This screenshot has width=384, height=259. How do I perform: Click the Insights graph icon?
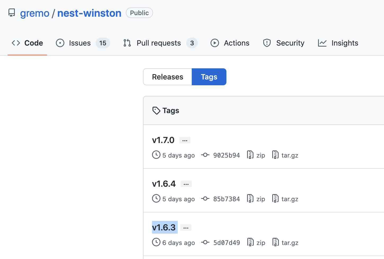pyautogui.click(x=322, y=43)
